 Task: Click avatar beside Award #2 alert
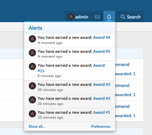(x=32, y=86)
